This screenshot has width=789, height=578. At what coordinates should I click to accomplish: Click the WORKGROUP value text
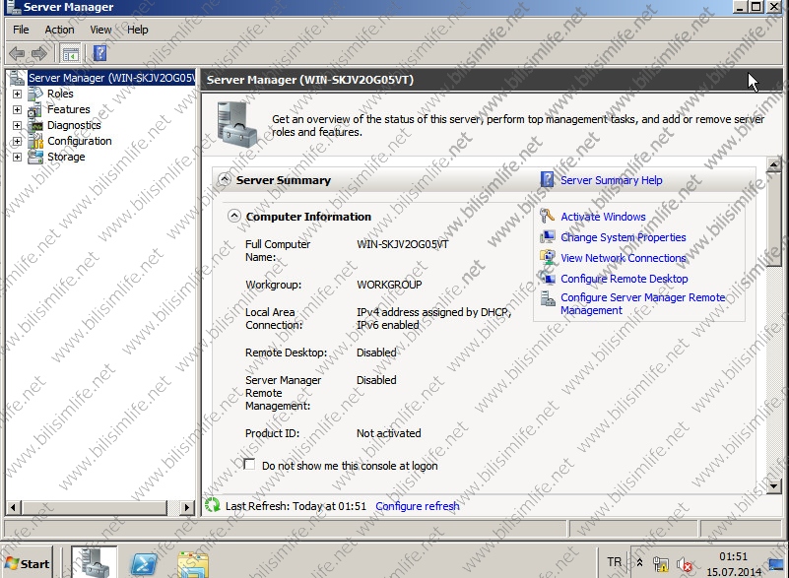coord(389,285)
